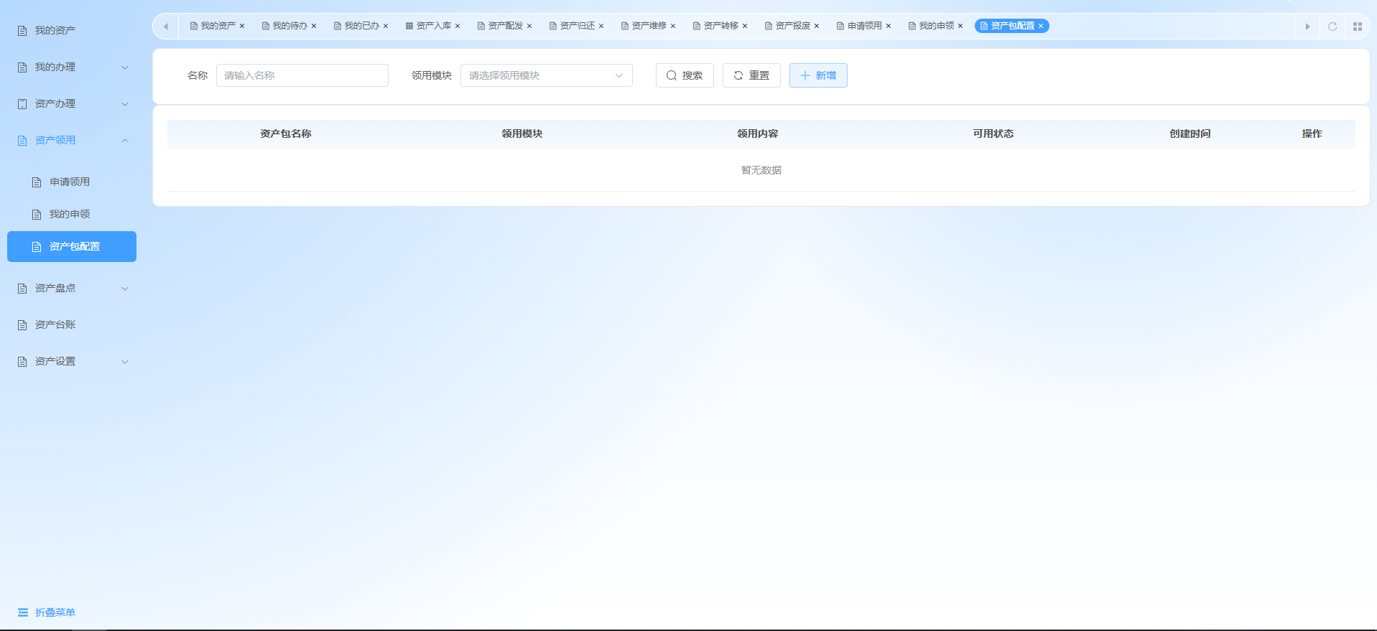Close the 我的申领 tab

coord(960,27)
